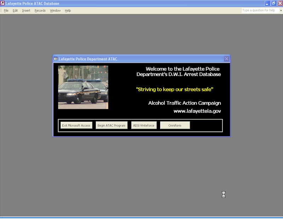Open the Help menu

pyautogui.click(x=68, y=11)
